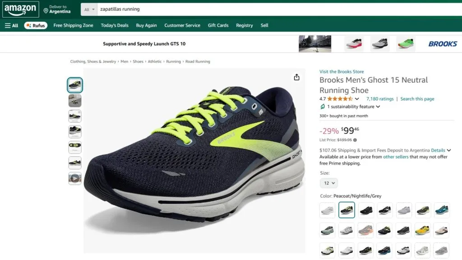Expand the search category All dropdown

90,9
